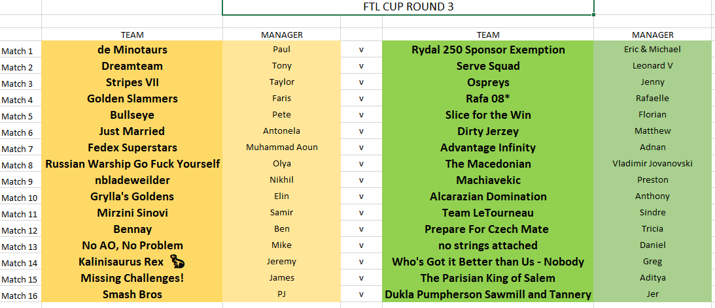This screenshot has width=715, height=308.
Task: Select the FTL CUP ROUND 3 title cell
Action: pos(408,7)
